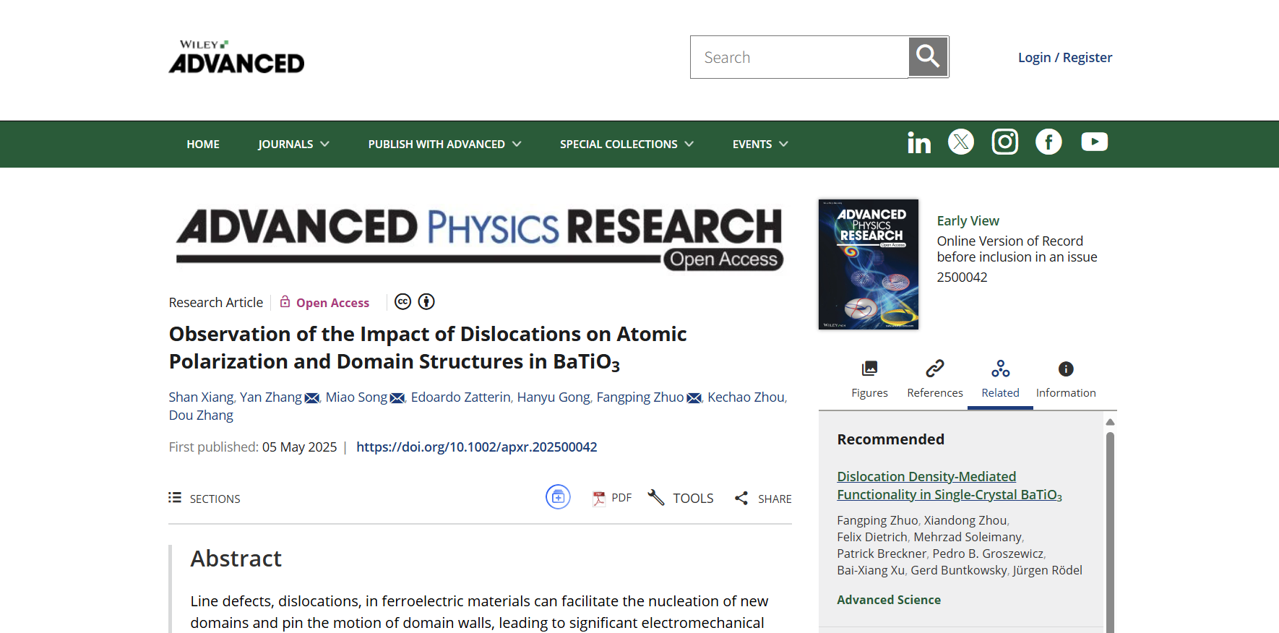Switch to the Figures tab
This screenshot has width=1279, height=633.
(869, 379)
